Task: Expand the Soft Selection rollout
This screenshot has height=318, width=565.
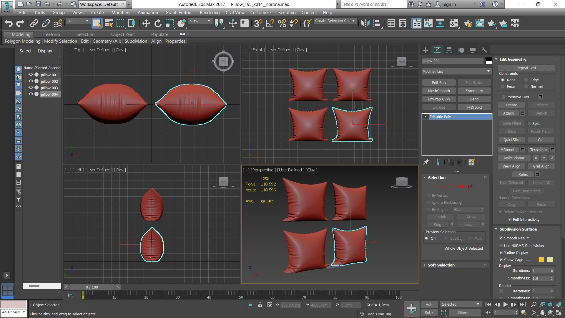Action: [x=441, y=265]
